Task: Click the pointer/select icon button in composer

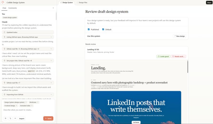Action: click(x=10, y=118)
